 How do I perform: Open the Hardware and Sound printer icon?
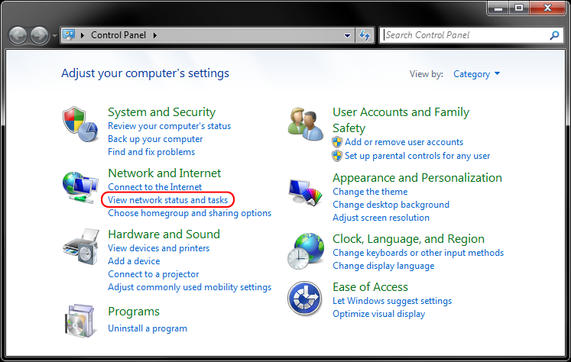[81, 247]
